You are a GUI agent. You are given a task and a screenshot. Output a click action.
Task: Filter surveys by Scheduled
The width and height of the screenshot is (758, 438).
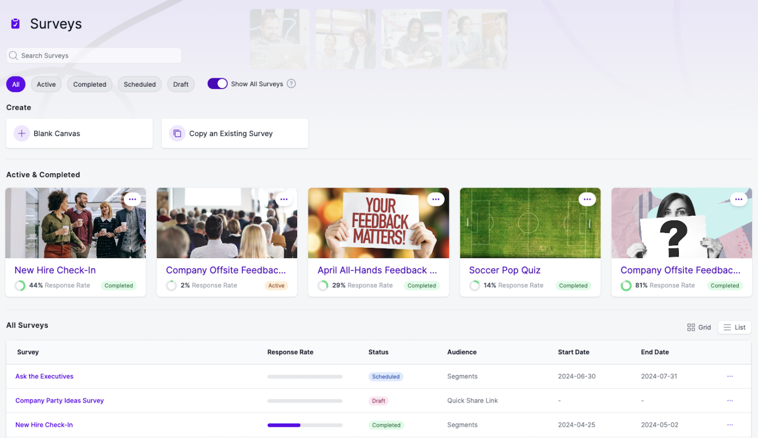(x=140, y=85)
